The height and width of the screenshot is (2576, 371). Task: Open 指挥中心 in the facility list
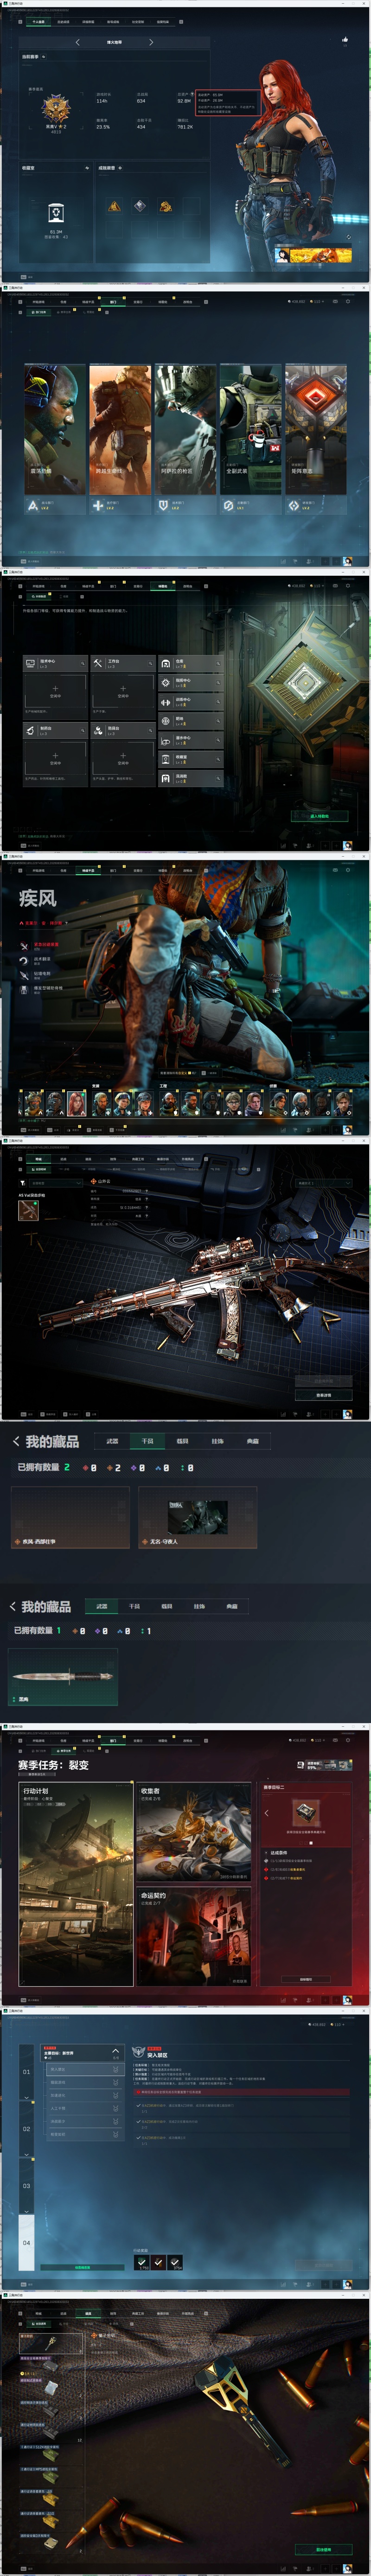191,682
